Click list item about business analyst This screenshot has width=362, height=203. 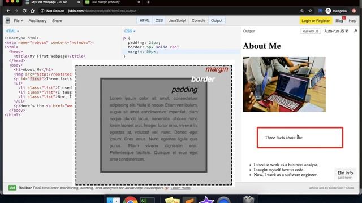tap(286, 165)
